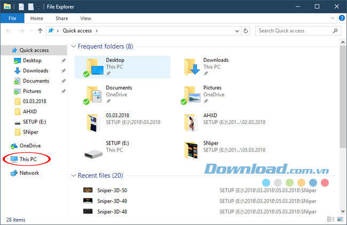The height and width of the screenshot is (225, 347).
Task: Open the address bar history dropdown
Action: [x=237, y=31]
